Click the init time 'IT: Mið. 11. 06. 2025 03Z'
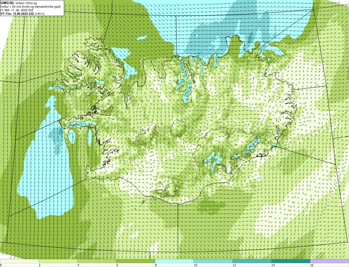The image size is (349, 267). (17, 10)
